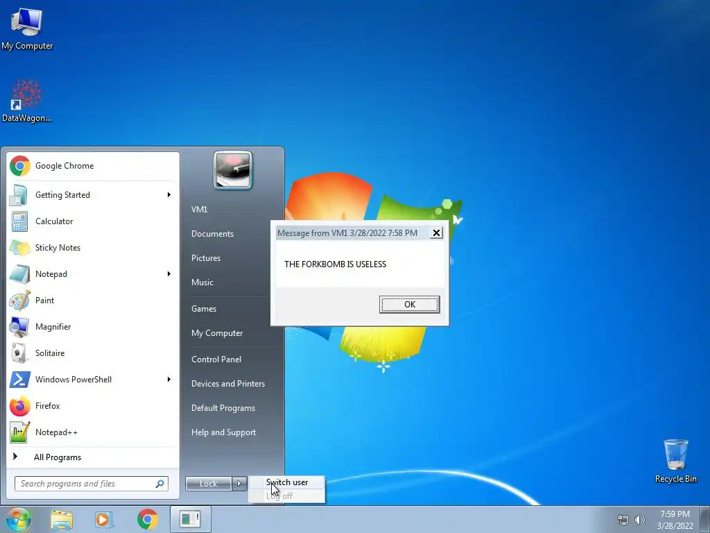Open Documents from the Start menu
Viewport: 710px width, 533px height.
(x=212, y=234)
